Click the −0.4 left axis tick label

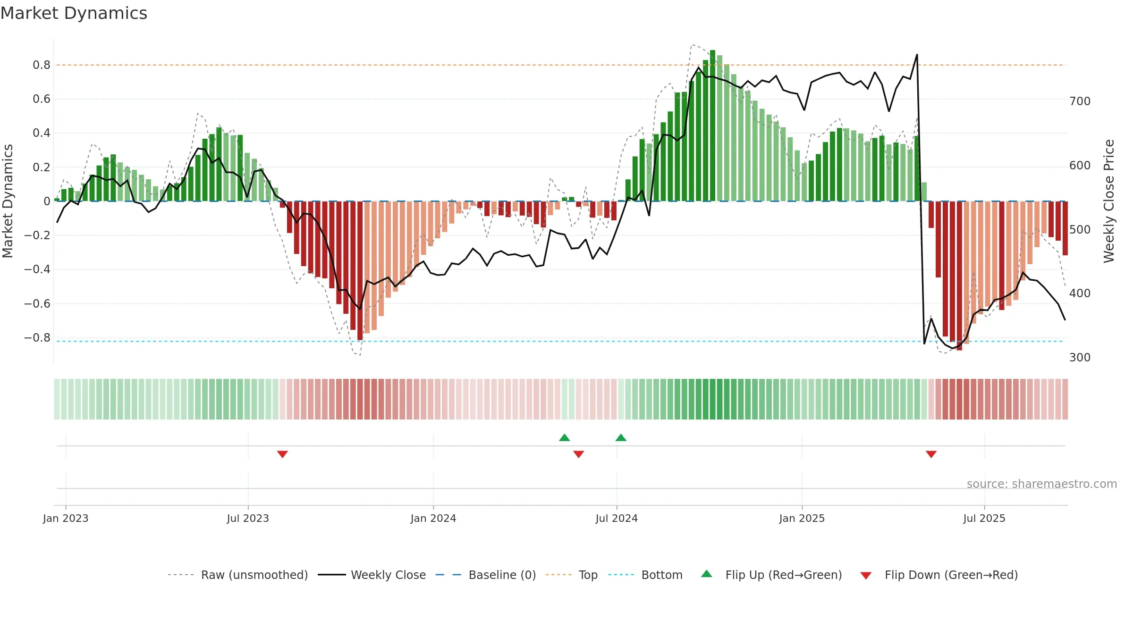(37, 269)
